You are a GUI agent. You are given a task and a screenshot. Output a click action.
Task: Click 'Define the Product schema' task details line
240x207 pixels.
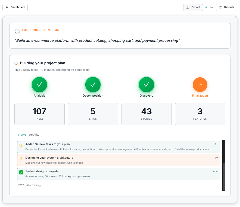[x=118, y=149]
